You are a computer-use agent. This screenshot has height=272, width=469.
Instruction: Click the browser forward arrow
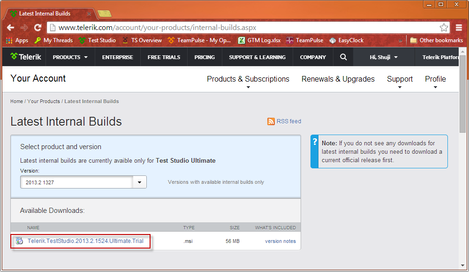(x=24, y=28)
